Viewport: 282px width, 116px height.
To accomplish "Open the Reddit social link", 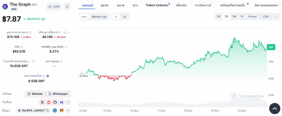I will (49, 102).
